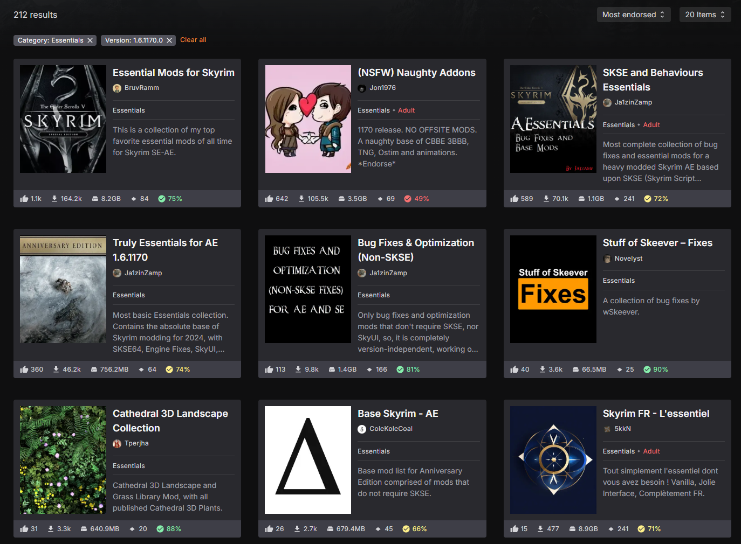This screenshot has width=741, height=544.
Task: Click the thumbs-up icon beside 642 endorsements
Action: [x=269, y=199]
